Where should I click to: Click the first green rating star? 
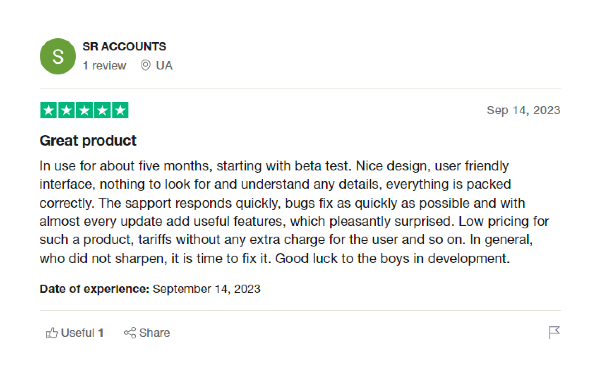click(x=48, y=110)
